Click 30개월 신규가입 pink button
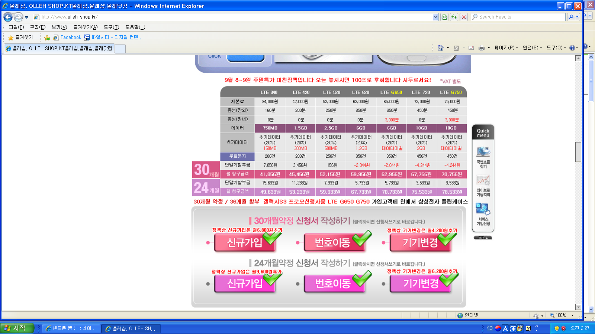595x334 pixels. tap(245, 243)
